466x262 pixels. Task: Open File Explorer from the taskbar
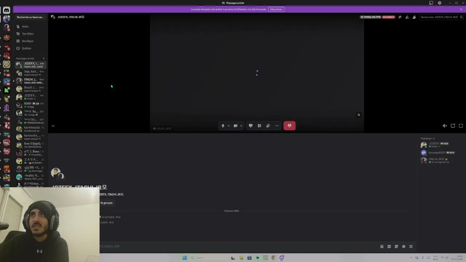(241, 258)
